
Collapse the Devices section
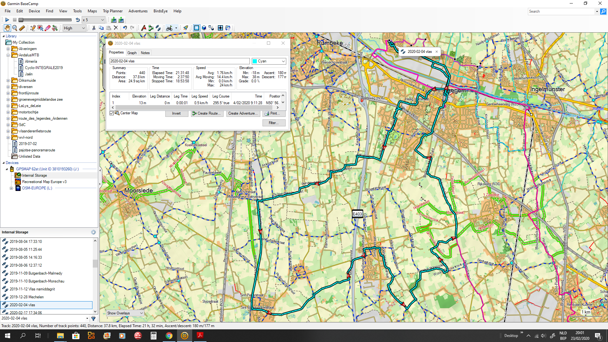(3, 163)
